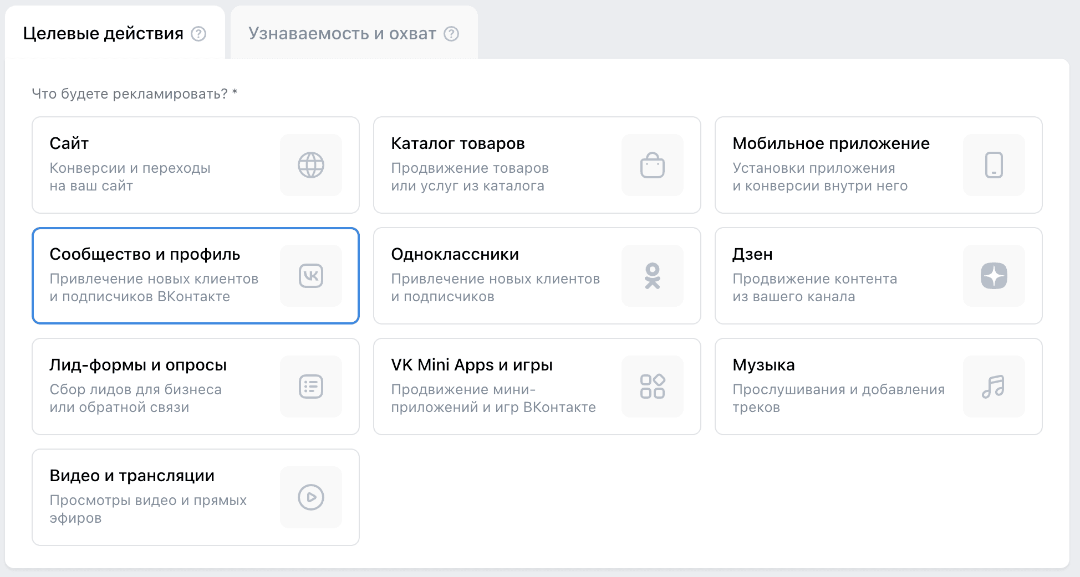This screenshot has width=1080, height=577.
Task: Click the VK logo icon on Сообщество card
Action: point(311,276)
